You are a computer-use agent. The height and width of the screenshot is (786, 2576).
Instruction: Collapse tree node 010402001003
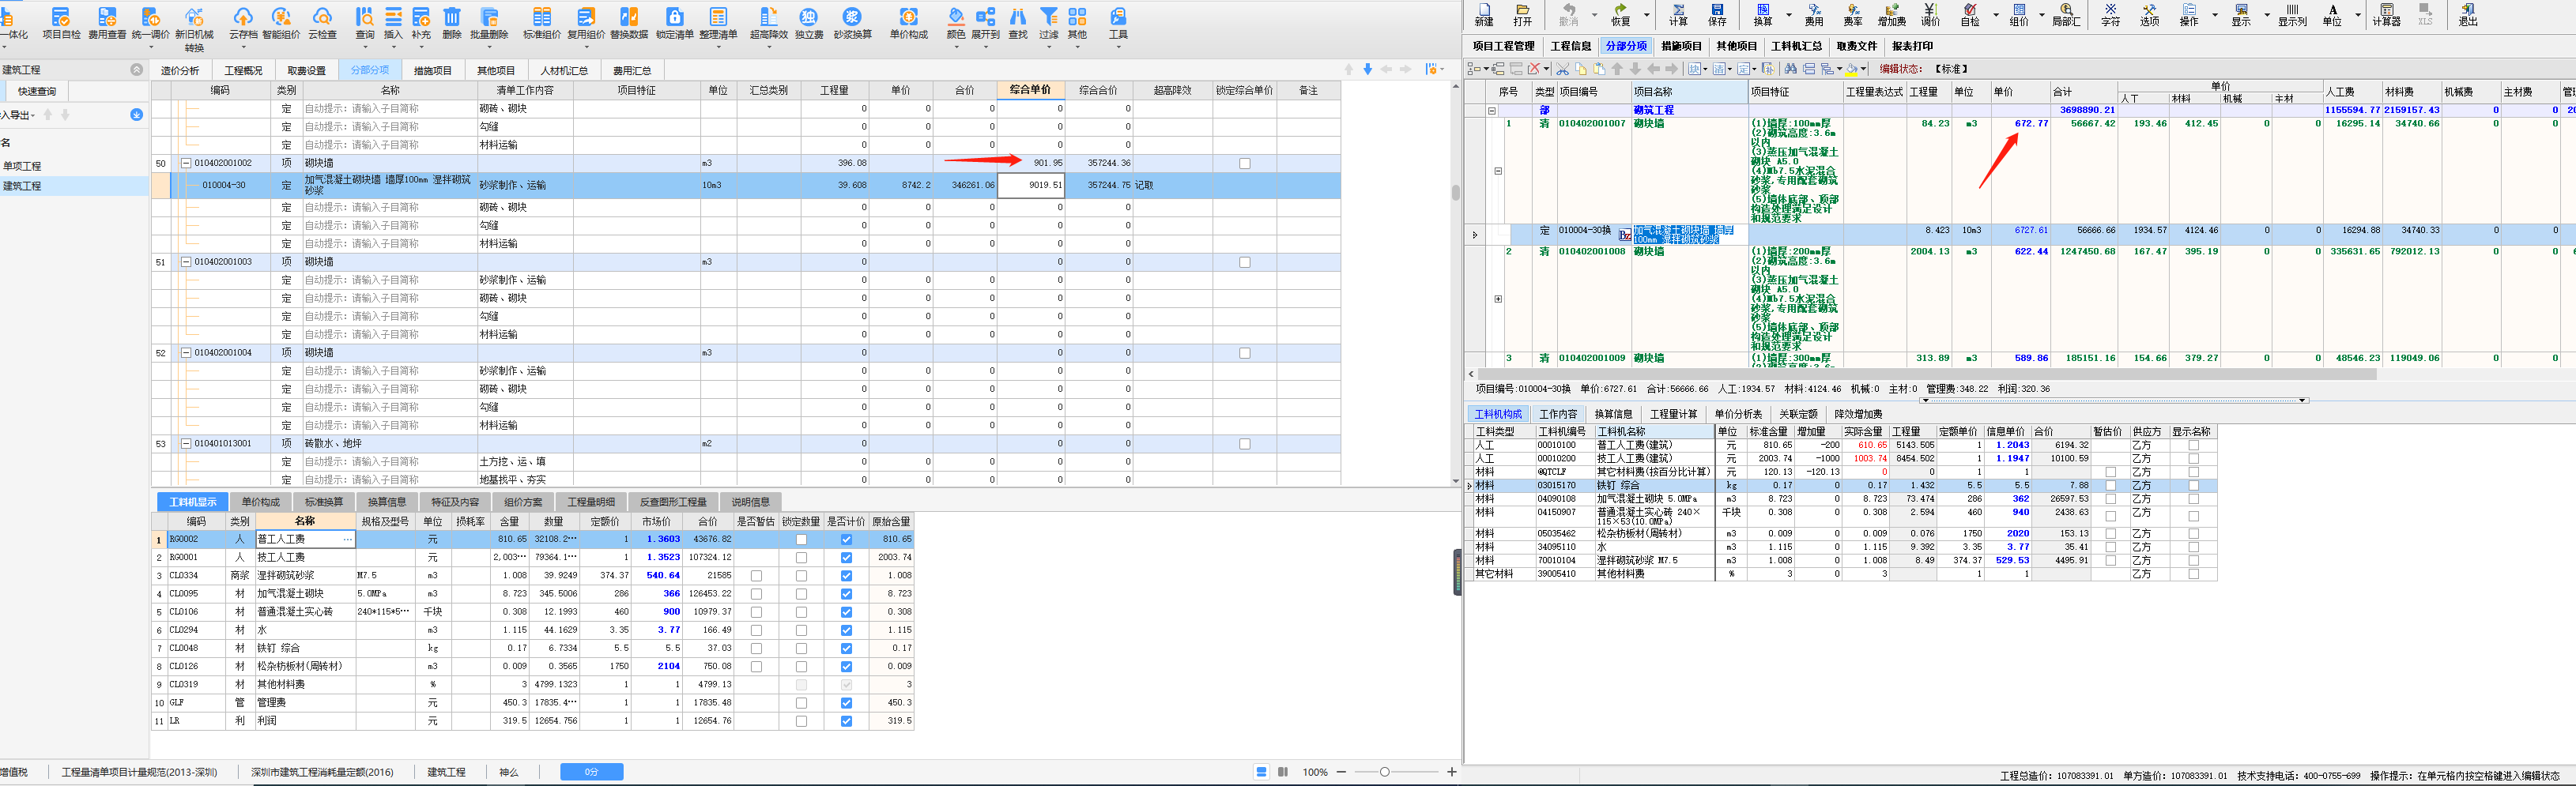click(x=186, y=262)
